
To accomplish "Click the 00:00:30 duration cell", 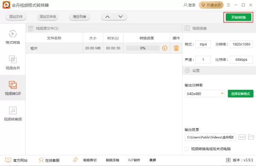I will point(113,48).
